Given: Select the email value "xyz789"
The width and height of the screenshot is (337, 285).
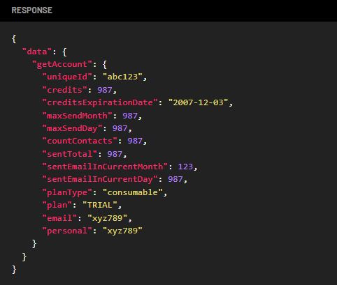Looking at the screenshot, I should point(108,218).
